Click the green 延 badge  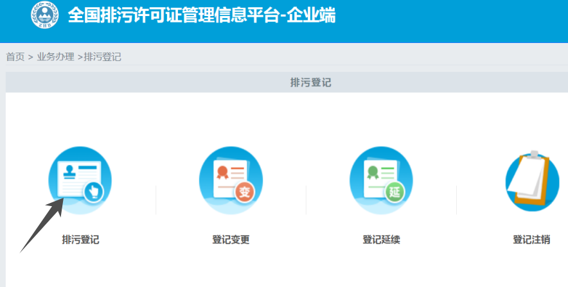[x=395, y=192]
